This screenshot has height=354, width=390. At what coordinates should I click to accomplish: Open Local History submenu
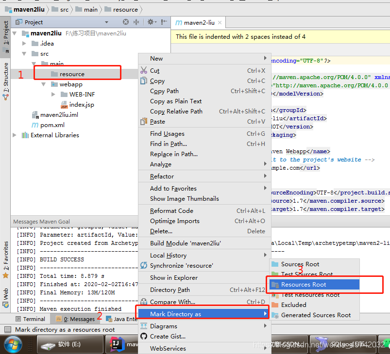tap(204, 255)
